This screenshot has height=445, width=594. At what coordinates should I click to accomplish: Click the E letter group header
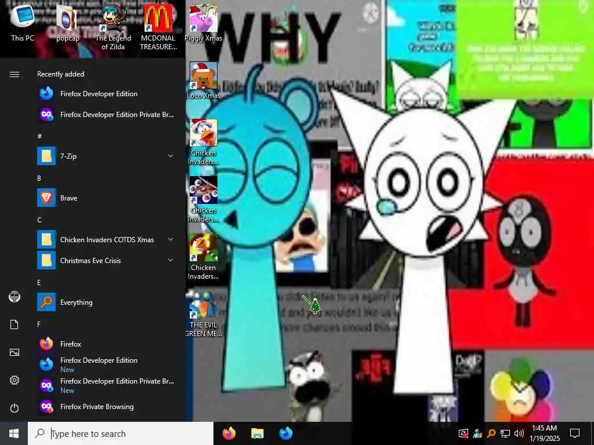click(x=39, y=282)
